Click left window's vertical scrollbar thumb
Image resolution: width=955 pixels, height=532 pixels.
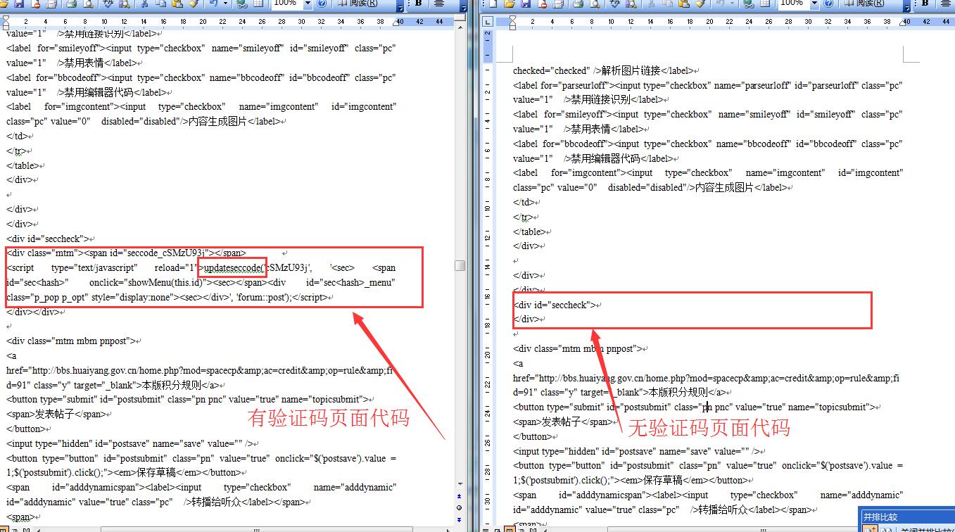[460, 265]
